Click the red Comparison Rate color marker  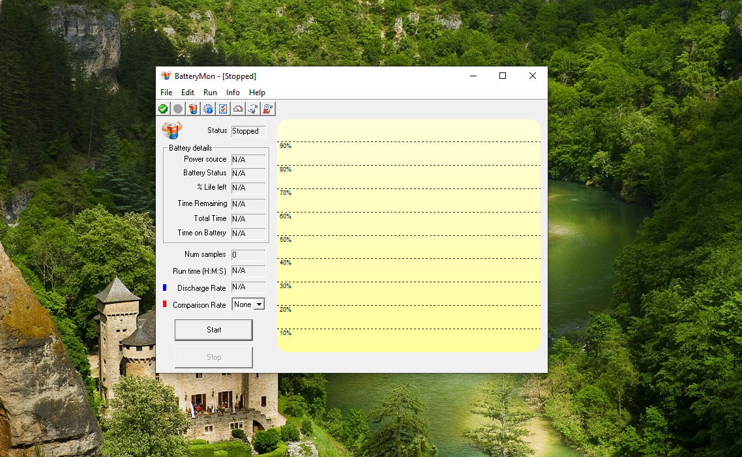[x=165, y=304]
